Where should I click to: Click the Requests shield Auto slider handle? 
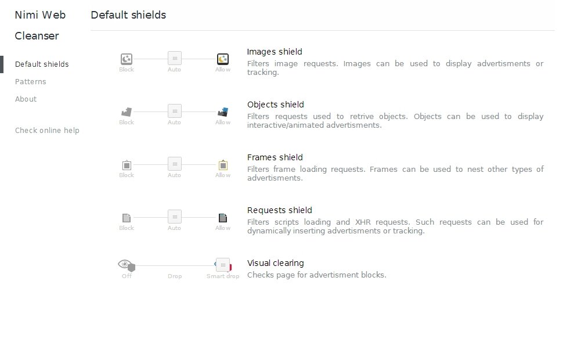tap(175, 217)
